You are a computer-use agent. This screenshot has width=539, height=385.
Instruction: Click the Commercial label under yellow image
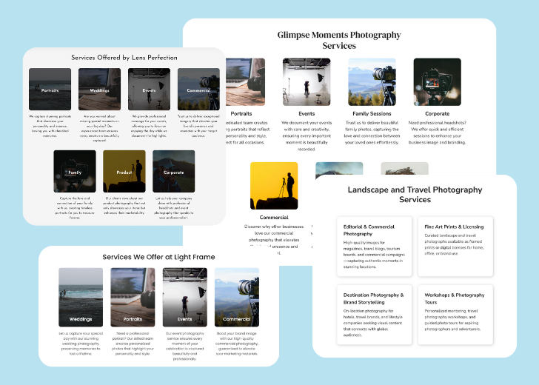pos(274,217)
